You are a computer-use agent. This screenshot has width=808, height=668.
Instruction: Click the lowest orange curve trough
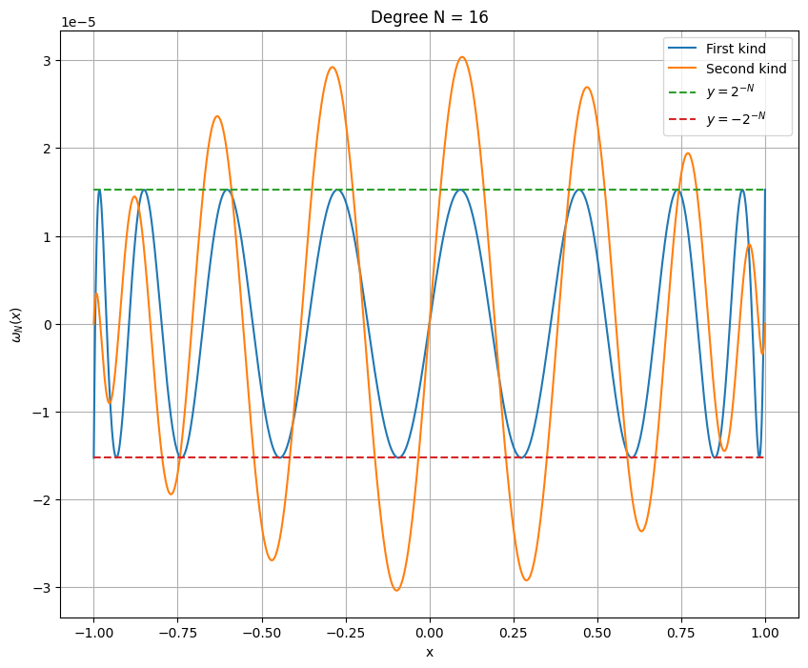(397, 591)
